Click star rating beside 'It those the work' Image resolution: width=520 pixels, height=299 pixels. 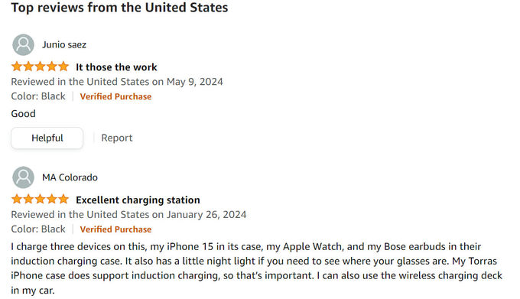coord(40,67)
